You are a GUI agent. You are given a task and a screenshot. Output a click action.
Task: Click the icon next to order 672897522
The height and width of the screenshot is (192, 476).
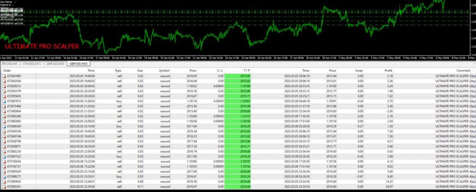click(4, 156)
